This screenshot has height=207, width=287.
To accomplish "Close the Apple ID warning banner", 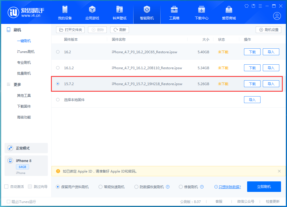I will (x=279, y=171).
